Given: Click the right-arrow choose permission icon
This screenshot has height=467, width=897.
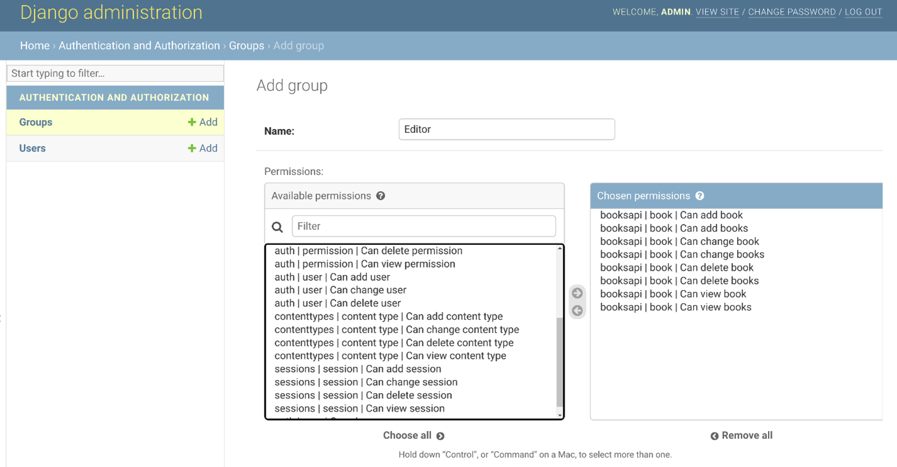Looking at the screenshot, I should click(577, 293).
